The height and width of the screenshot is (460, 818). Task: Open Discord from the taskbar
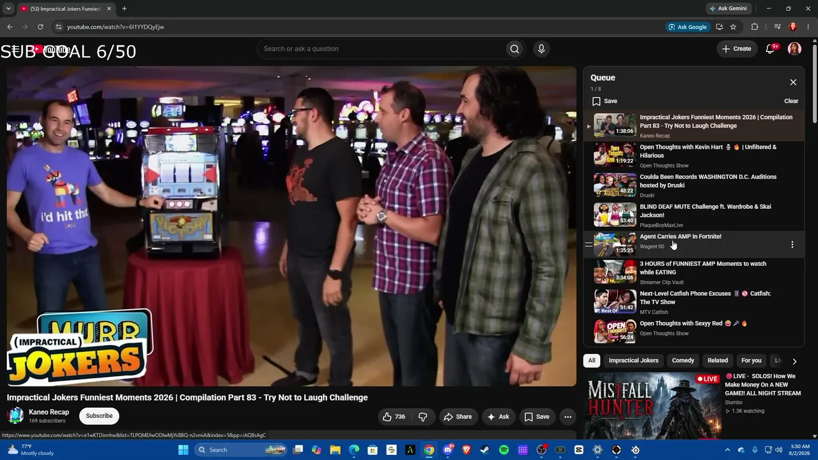(x=448, y=450)
